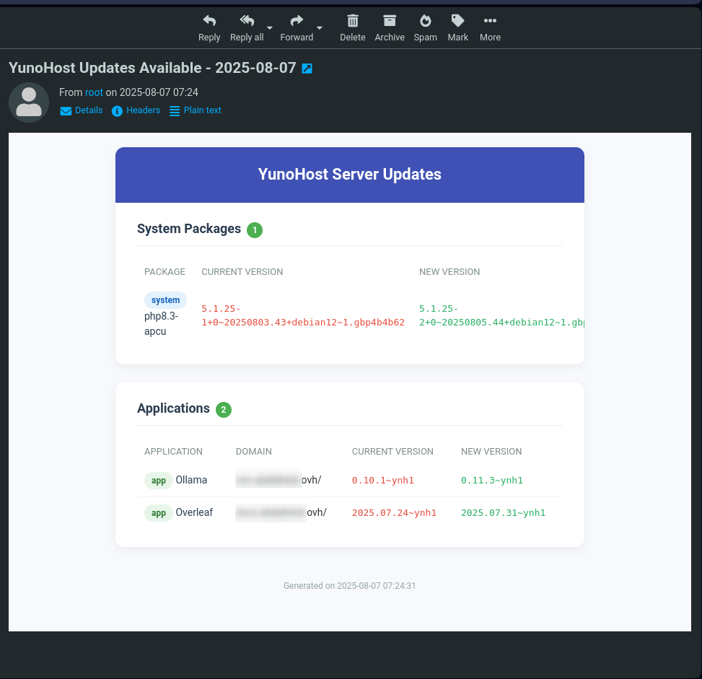This screenshot has height=679, width=702.
Task: Click the sender avatar picture
Action: [x=29, y=102]
